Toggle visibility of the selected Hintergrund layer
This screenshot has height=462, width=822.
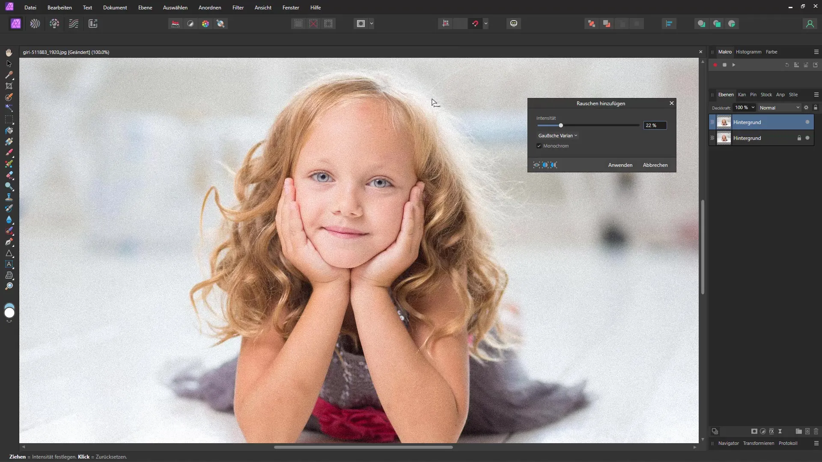click(807, 122)
